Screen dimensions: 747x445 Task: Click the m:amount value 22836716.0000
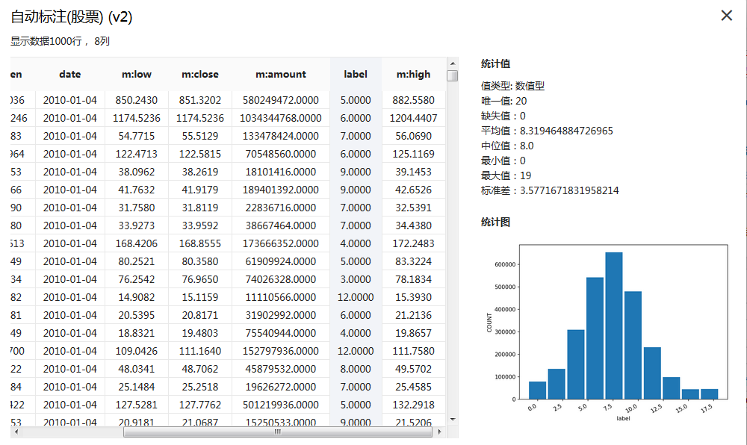281,208
